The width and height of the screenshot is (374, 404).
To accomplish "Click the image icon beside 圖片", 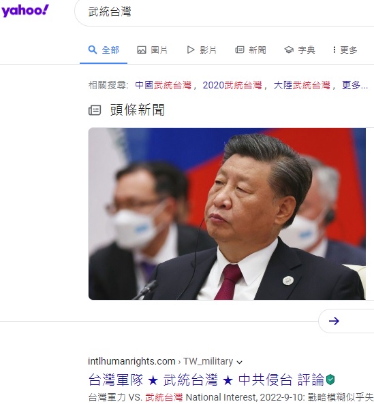I will [x=142, y=50].
